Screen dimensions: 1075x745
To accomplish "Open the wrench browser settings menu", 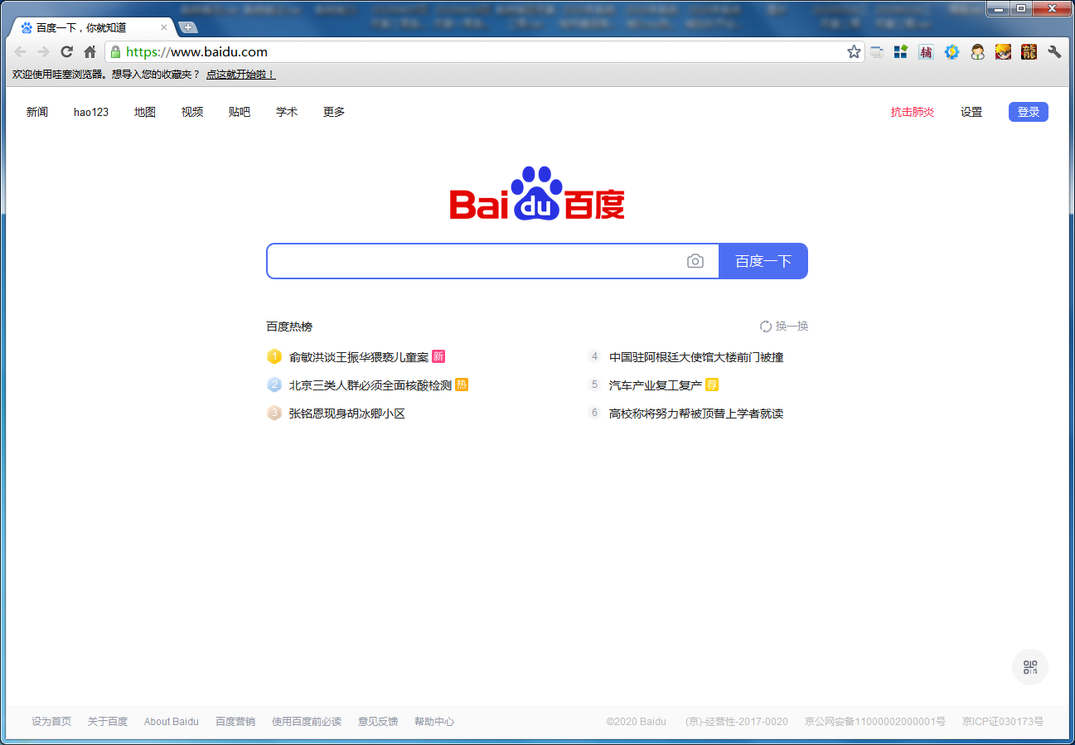I will tap(1054, 51).
